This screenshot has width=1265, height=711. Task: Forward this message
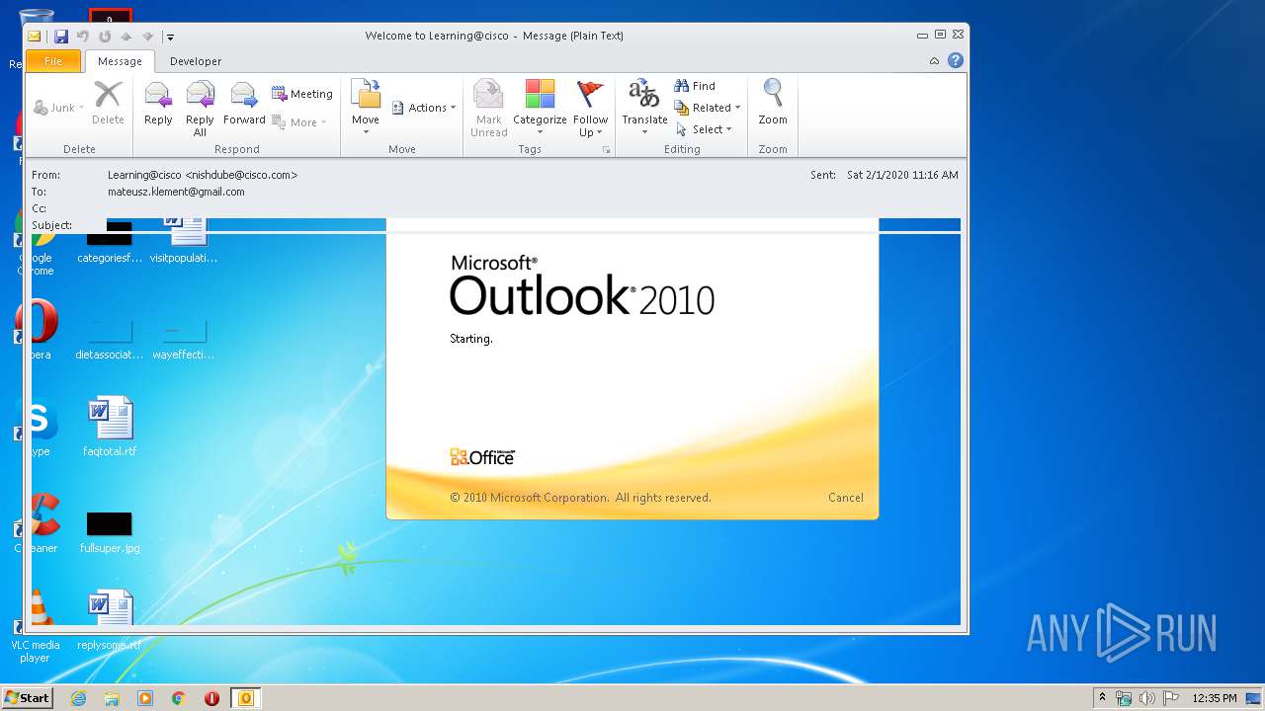pos(244,104)
